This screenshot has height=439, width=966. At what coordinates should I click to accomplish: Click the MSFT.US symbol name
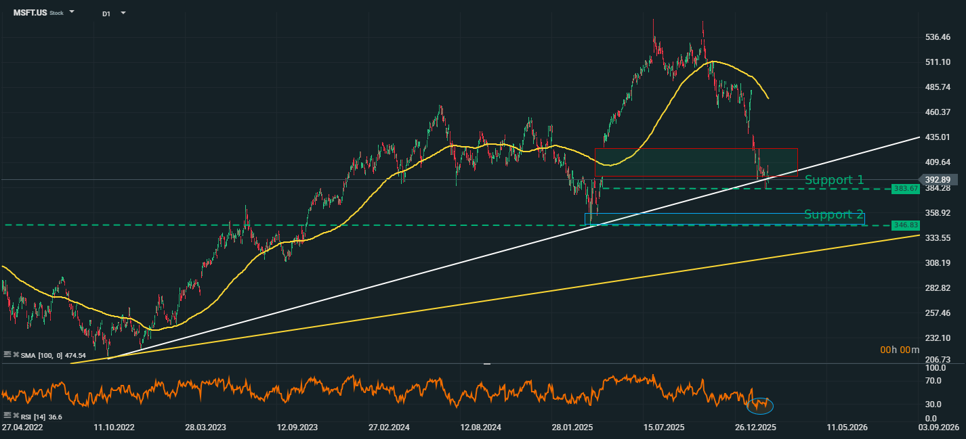[30, 13]
